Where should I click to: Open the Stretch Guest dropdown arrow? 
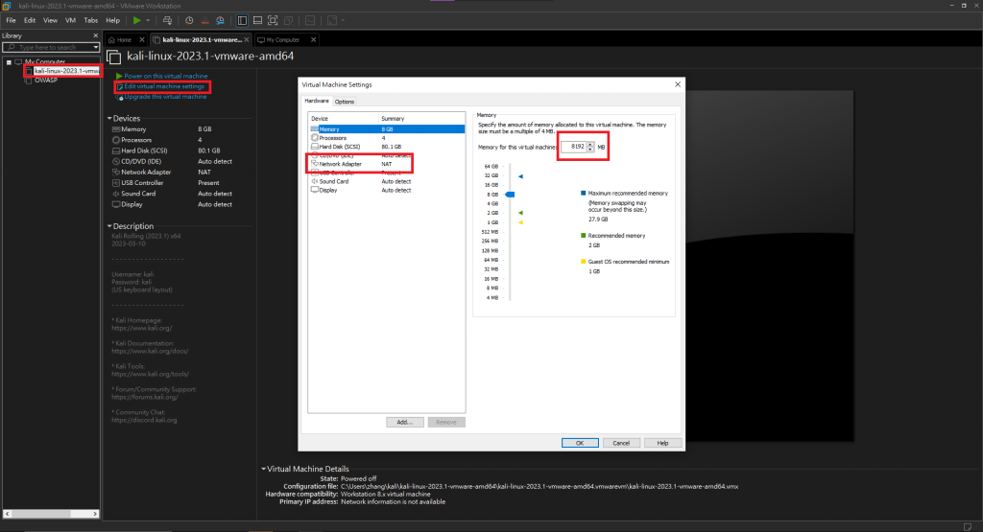(x=343, y=21)
